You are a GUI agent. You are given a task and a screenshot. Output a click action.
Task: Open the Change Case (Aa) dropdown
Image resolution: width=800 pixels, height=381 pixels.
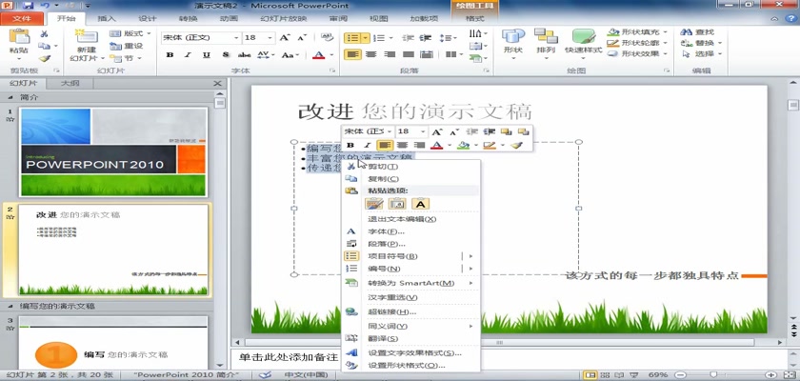290,54
